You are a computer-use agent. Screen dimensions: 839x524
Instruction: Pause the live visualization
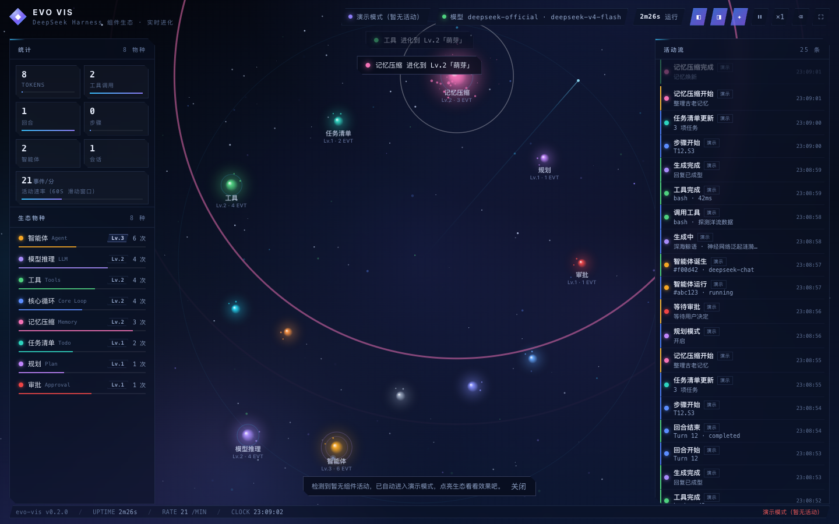pyautogui.click(x=760, y=17)
